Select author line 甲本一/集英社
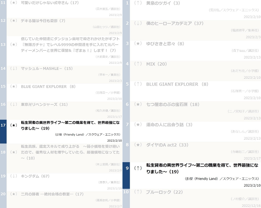The width and height of the screenshot is (261, 208). 109,75
